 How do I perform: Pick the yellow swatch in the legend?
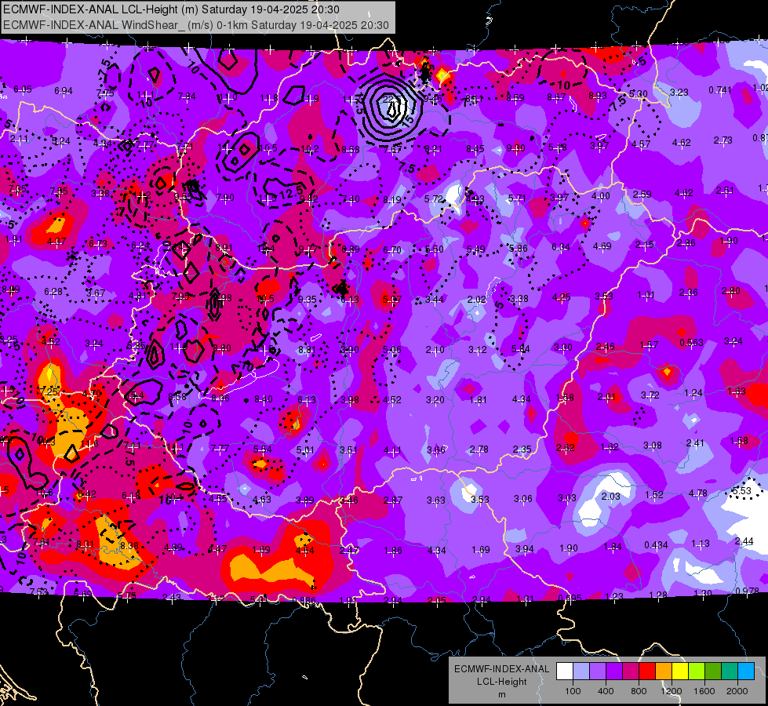680,671
